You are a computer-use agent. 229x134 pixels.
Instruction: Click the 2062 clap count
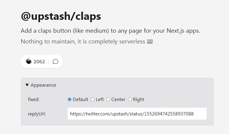click(x=39, y=62)
